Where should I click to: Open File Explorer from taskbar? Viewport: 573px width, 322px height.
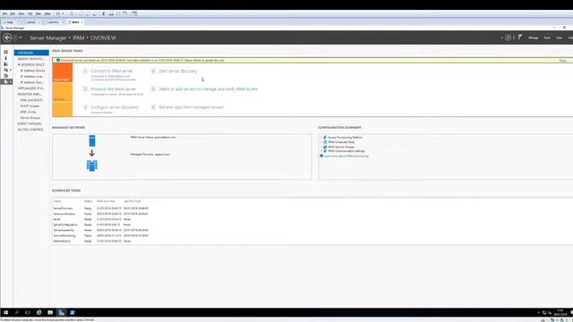tap(50, 312)
